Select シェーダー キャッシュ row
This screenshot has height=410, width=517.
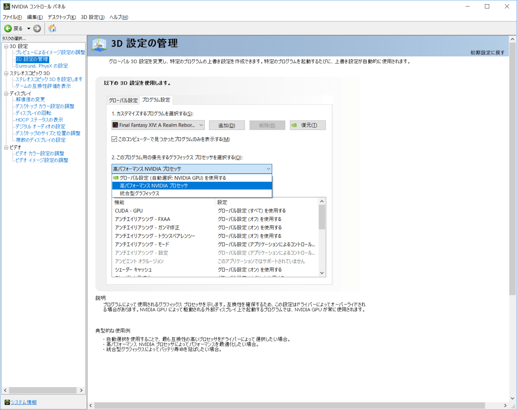215,270
